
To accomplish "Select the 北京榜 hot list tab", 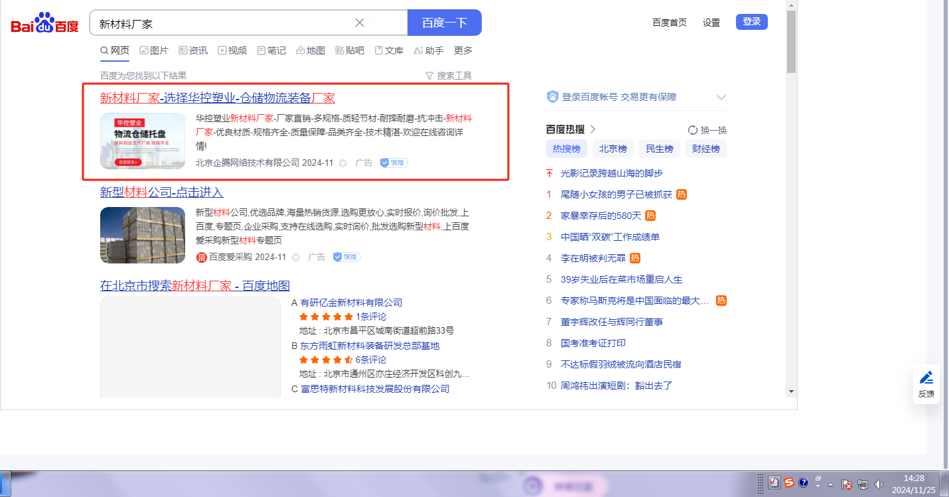I will tap(613, 149).
